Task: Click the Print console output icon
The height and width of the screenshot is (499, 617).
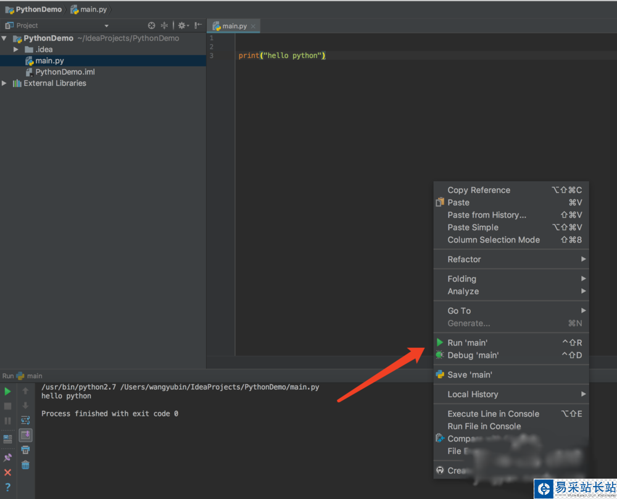Action: 25,450
